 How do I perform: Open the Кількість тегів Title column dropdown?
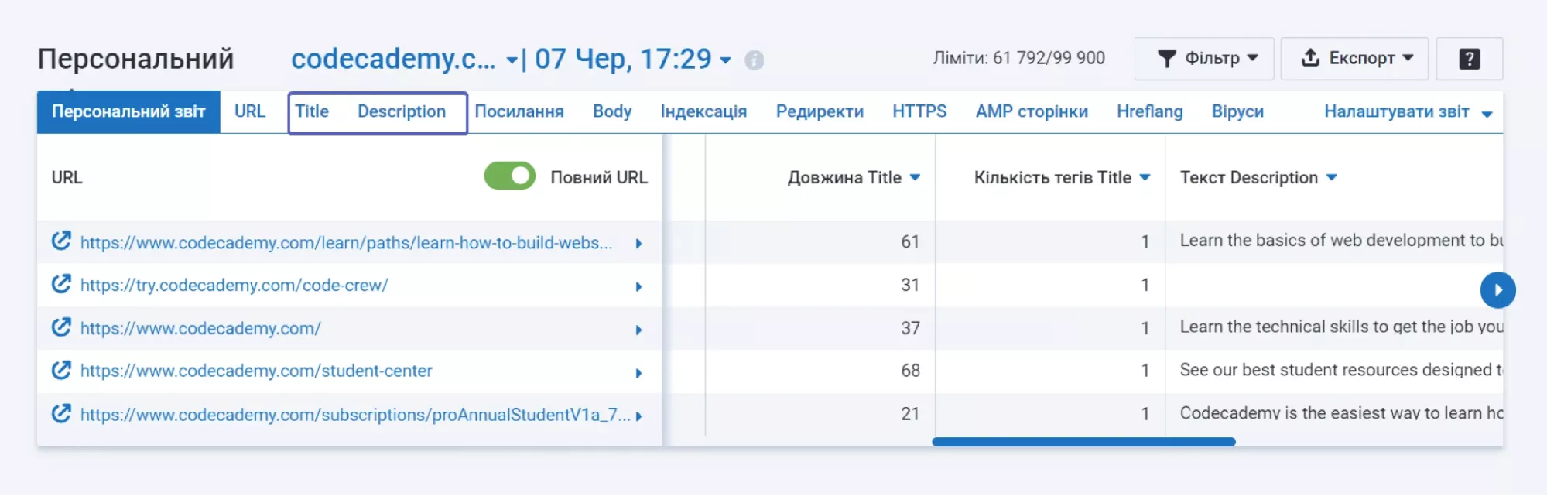[1145, 177]
